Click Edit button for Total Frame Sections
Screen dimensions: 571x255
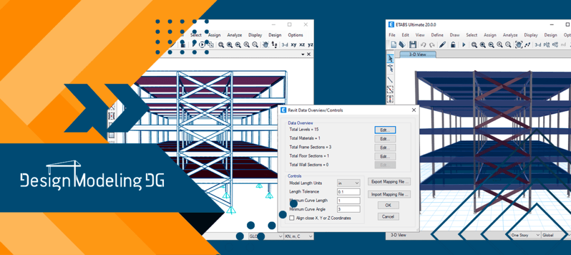click(x=385, y=148)
